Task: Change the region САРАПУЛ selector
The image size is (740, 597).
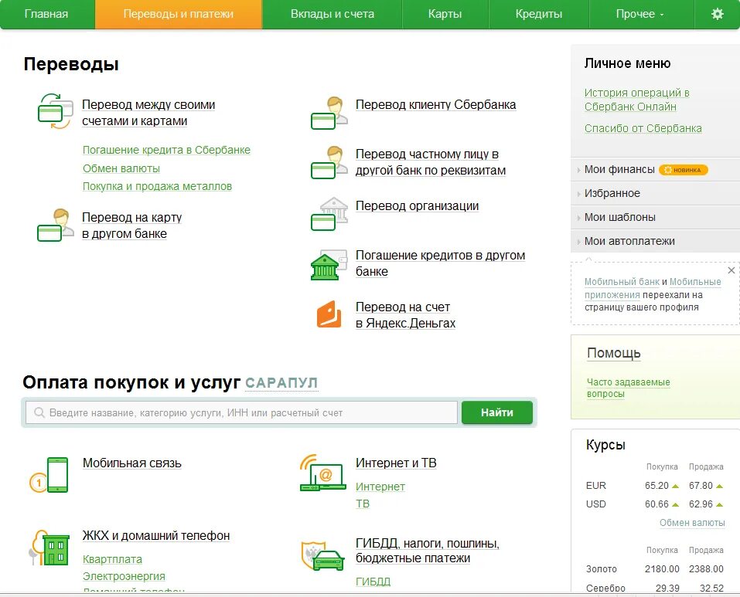Action: [281, 383]
